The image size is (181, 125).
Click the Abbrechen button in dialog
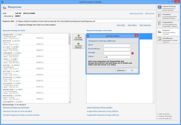[x=121, y=70]
